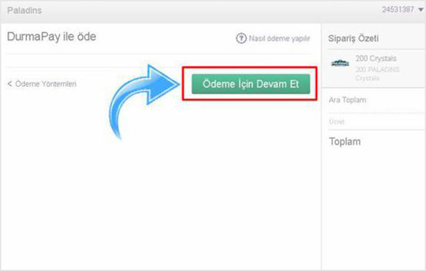Image resolution: width=426 pixels, height=271 pixels.
Task: Select the 200 Crystals item name
Action: tap(373, 59)
